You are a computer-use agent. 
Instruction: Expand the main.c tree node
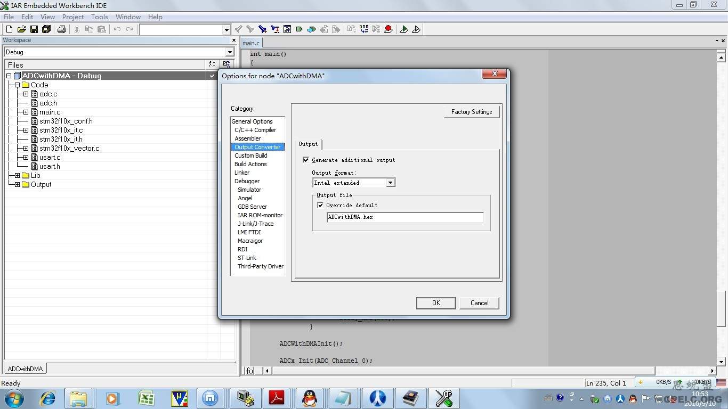26,112
